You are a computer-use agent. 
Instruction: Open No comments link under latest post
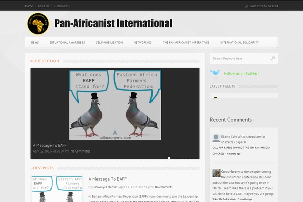(164, 187)
